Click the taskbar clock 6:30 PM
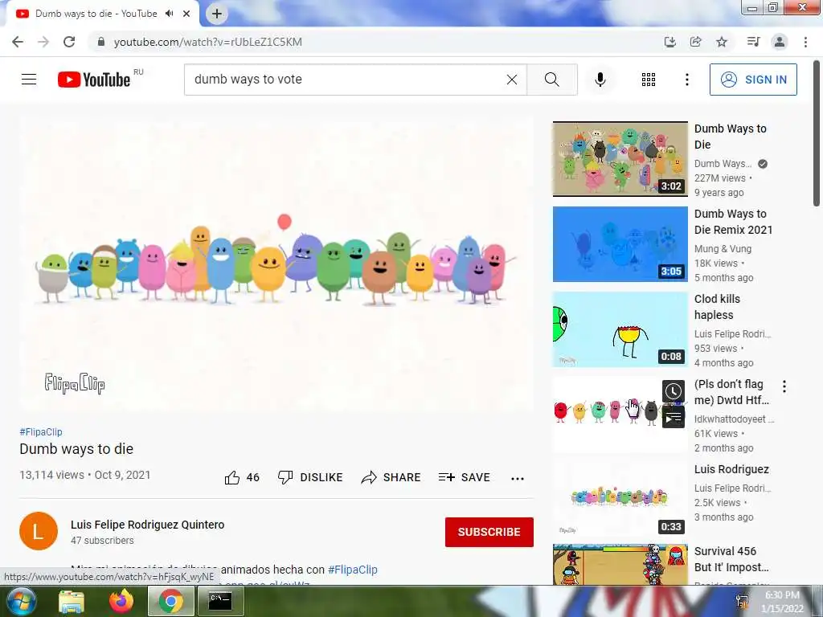The image size is (823, 617). click(x=782, y=595)
